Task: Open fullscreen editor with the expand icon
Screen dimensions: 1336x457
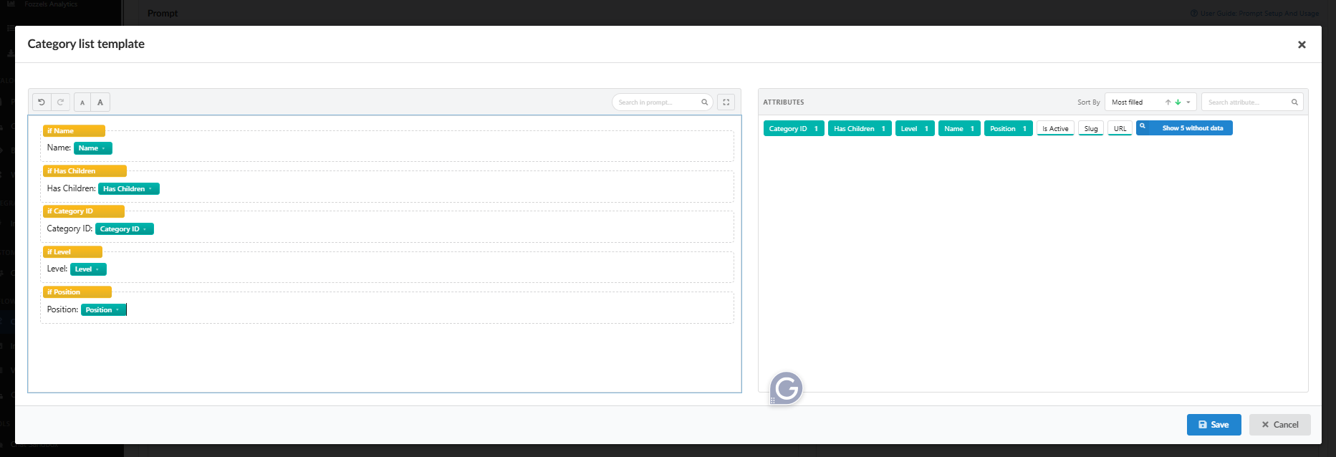Action: pyautogui.click(x=726, y=102)
